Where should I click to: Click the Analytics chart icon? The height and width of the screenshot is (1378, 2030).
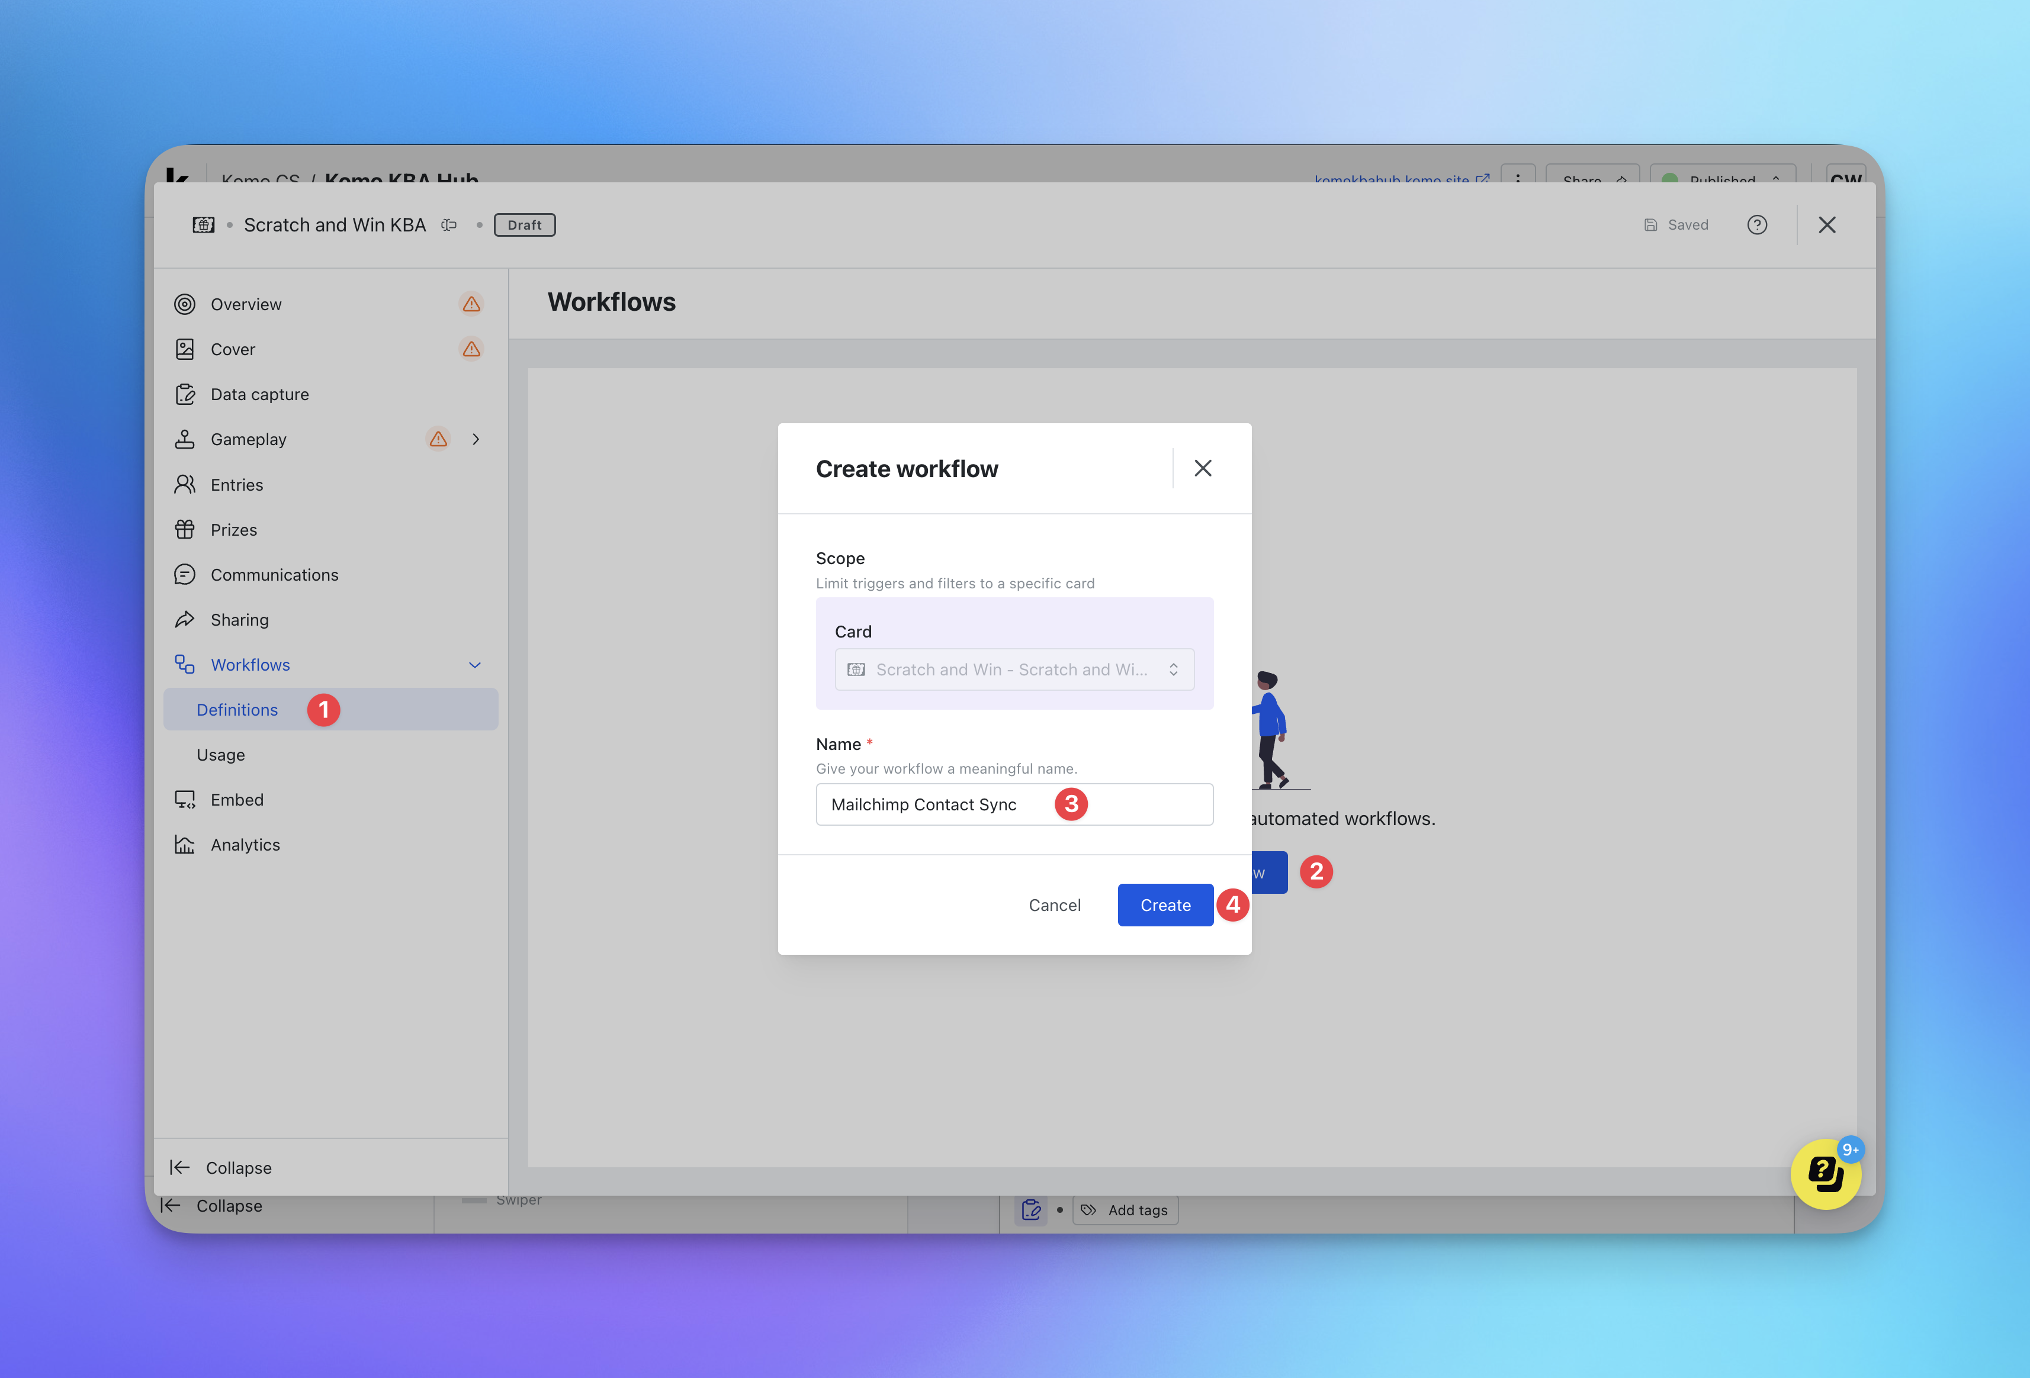tap(184, 845)
